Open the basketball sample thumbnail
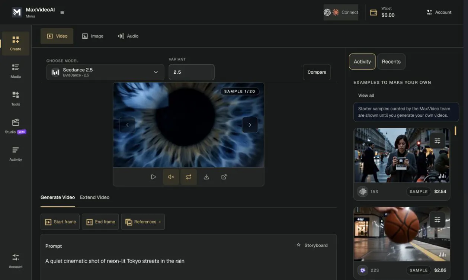 coord(402,234)
